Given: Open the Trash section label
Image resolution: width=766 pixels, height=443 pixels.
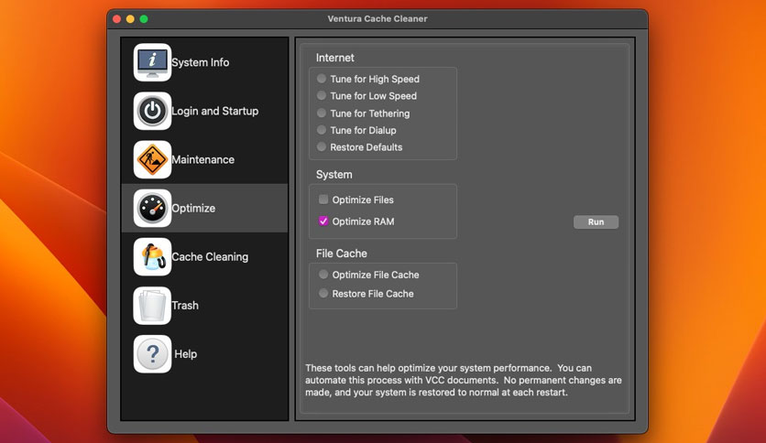Looking at the screenshot, I should tap(185, 306).
